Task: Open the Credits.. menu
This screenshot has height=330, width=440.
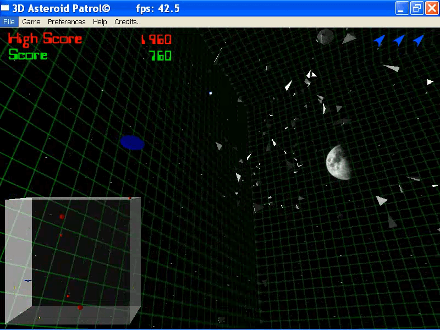Action: pos(128,21)
